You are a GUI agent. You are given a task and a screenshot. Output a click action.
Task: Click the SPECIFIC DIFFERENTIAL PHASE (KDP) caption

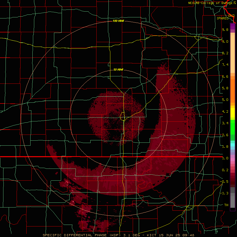[x=82, y=235]
